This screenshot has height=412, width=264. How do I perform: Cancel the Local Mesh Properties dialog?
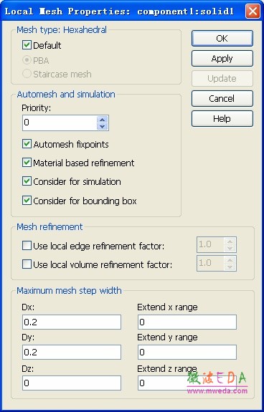pyautogui.click(x=222, y=99)
